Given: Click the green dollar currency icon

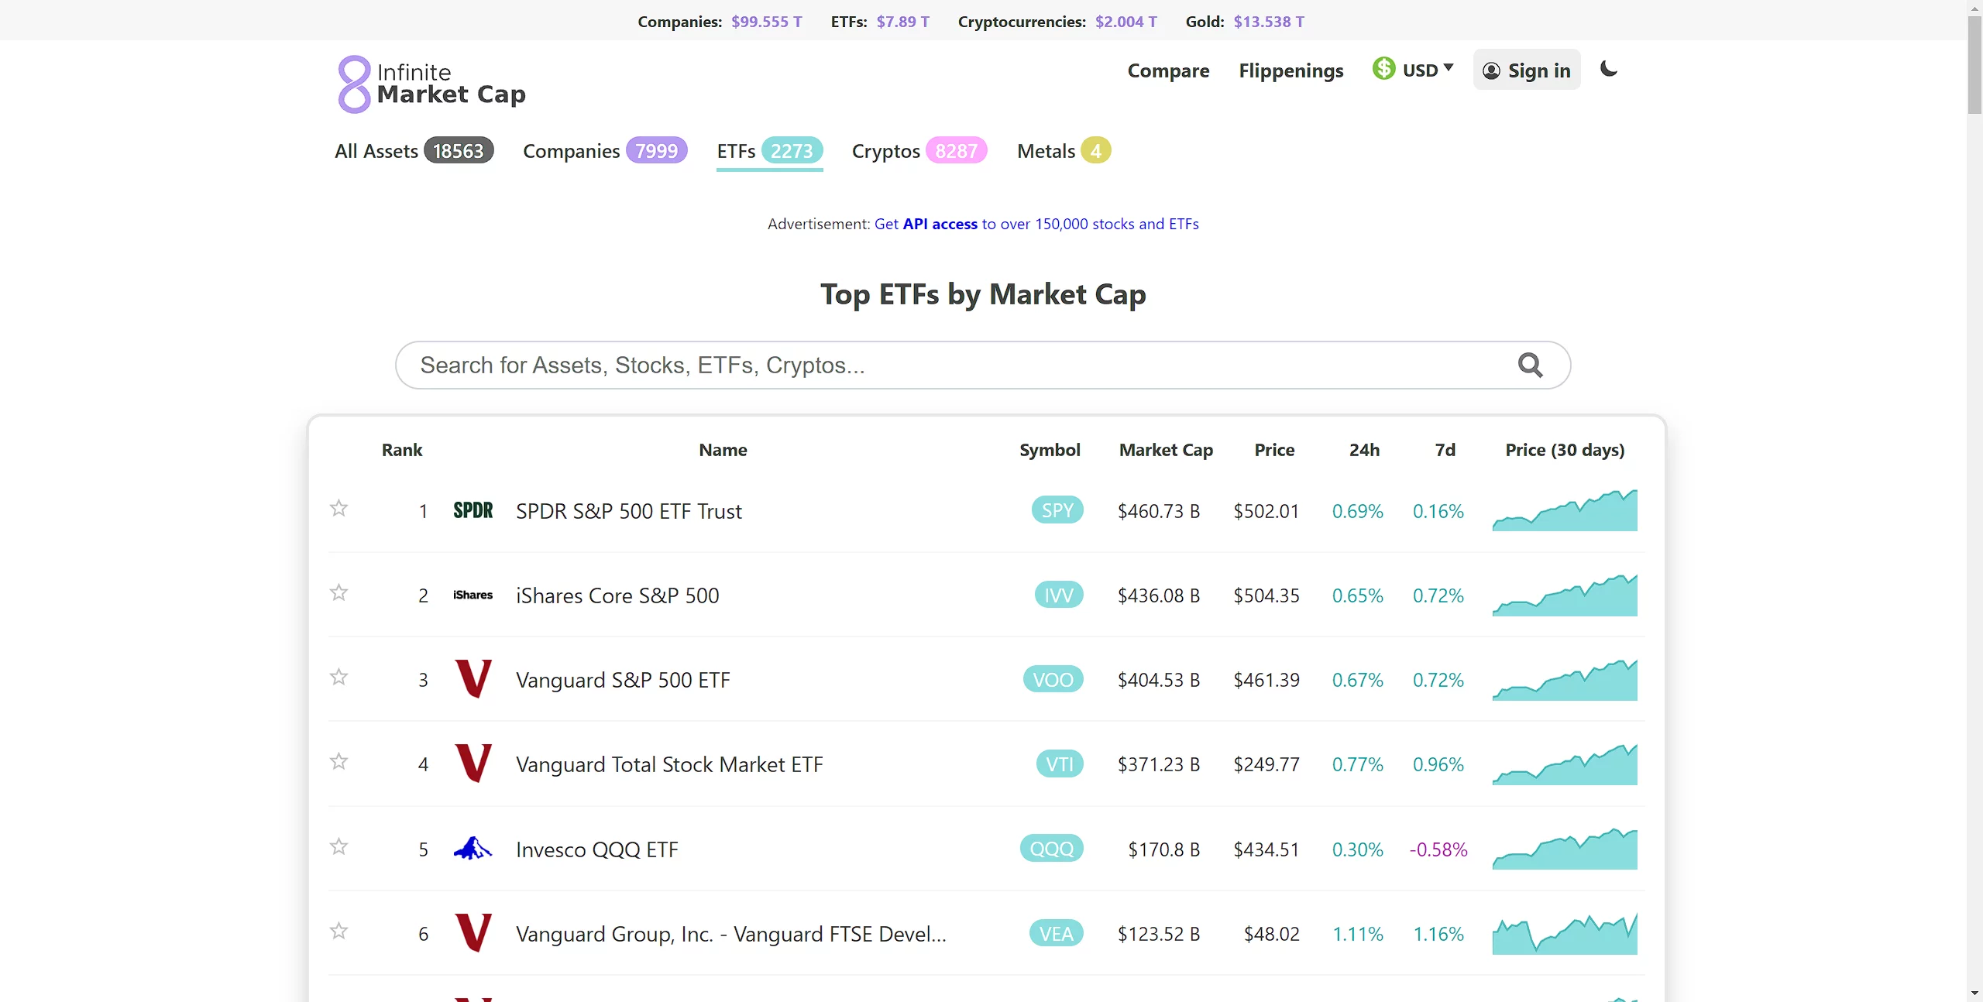Looking at the screenshot, I should [x=1383, y=69].
